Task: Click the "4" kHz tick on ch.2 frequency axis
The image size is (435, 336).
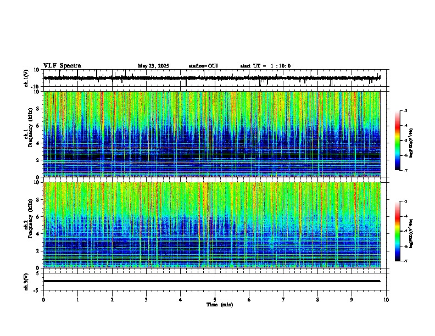Action: [x=38, y=234]
